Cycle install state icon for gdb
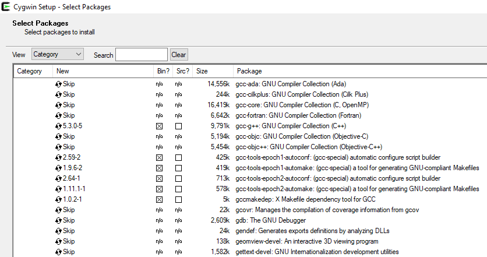 click(58, 221)
